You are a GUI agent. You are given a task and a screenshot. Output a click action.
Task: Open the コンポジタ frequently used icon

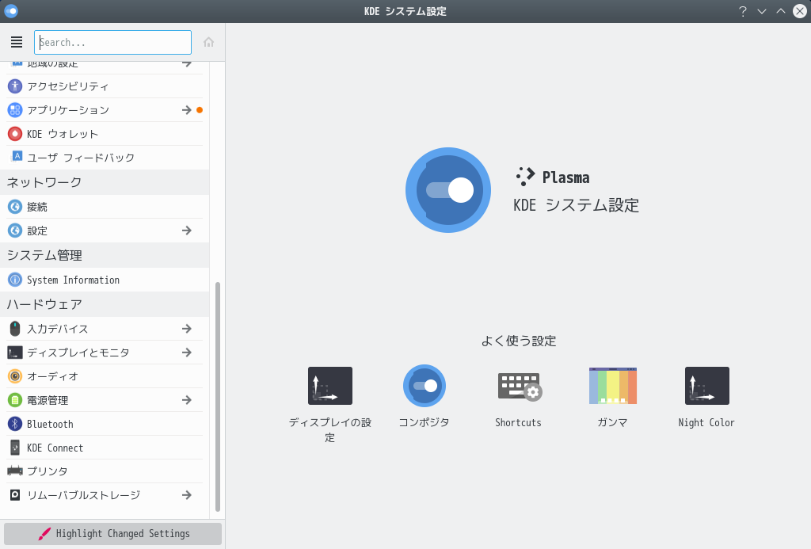click(x=425, y=386)
